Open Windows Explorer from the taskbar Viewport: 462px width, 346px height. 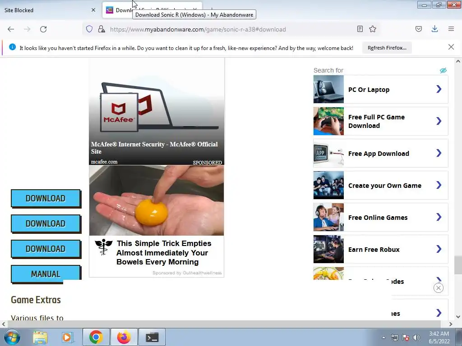point(40,337)
